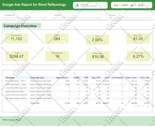
Task: Sort table by Campaign type header
Action: (37, 77)
